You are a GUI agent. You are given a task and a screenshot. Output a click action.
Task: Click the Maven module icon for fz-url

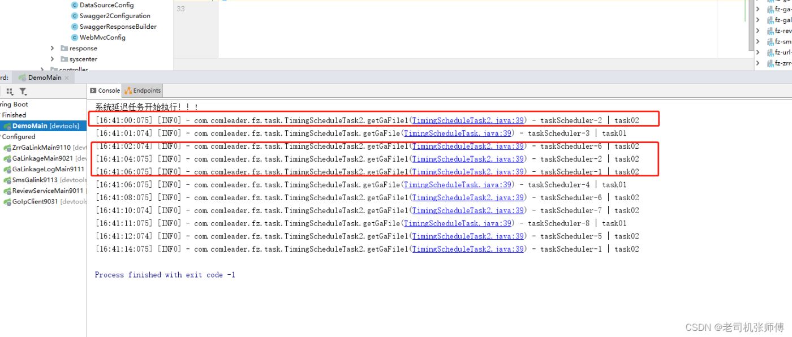click(x=770, y=53)
